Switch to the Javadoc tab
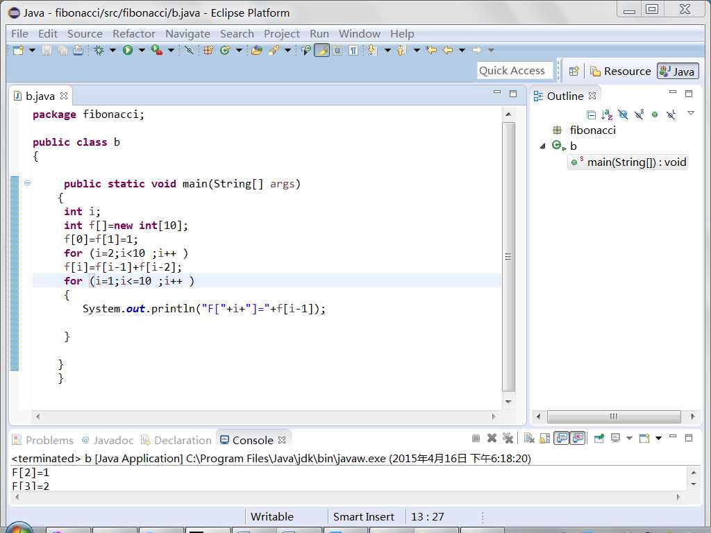 pos(108,440)
